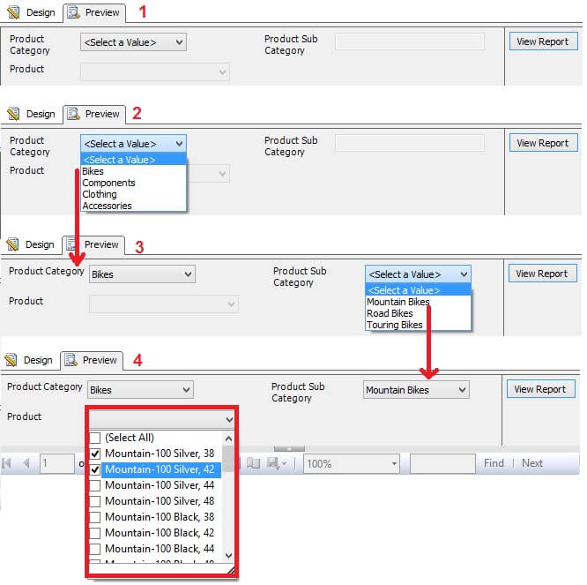The image size is (587, 585).
Task: Select highlighted <Select a Value> in subcategory list
Action: pyautogui.click(x=418, y=290)
